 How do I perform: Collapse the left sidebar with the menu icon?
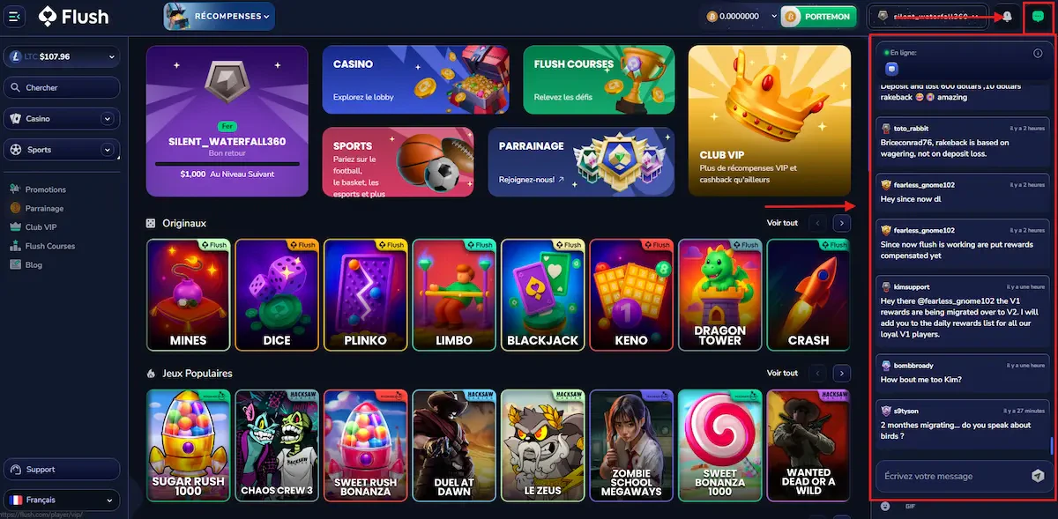click(14, 16)
